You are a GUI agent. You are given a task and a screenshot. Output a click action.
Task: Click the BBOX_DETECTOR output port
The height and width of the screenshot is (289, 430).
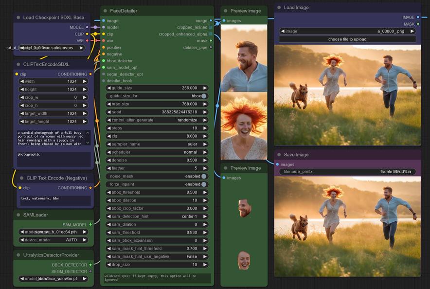tap(90, 265)
